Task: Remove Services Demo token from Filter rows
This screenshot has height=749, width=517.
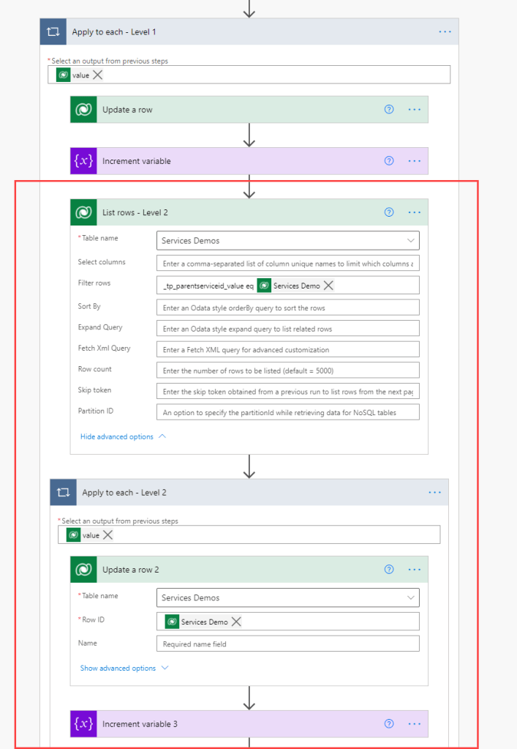Action: 328,286
